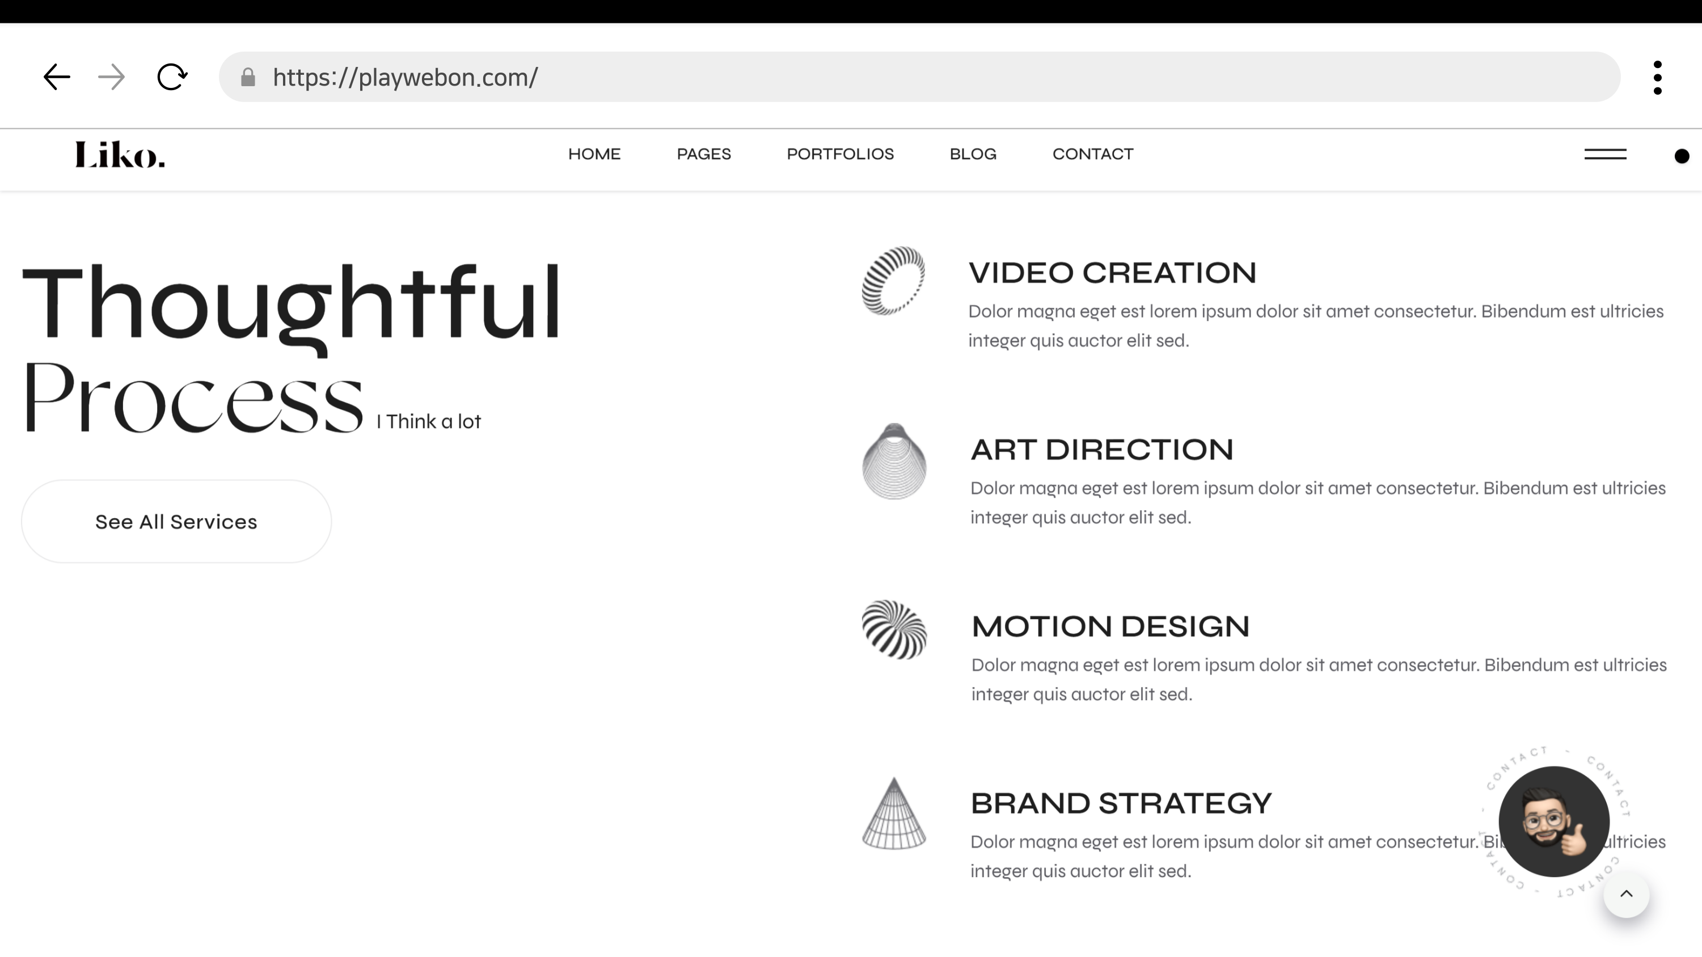The height and width of the screenshot is (957, 1702).
Task: Click the Liko. logo link
Action: click(x=120, y=155)
